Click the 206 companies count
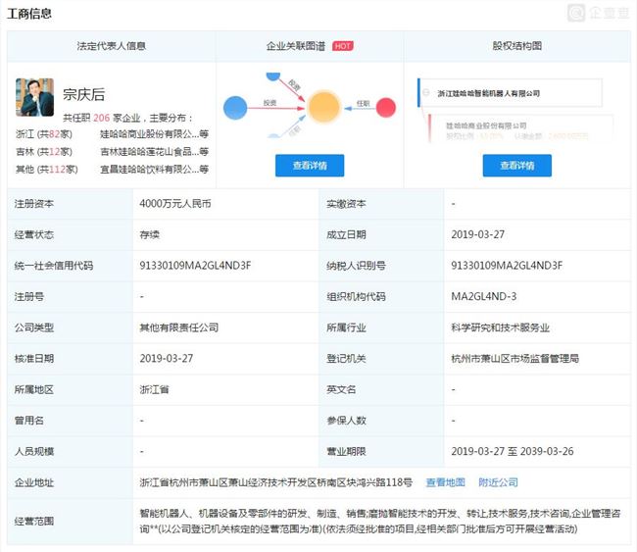The height and width of the screenshot is (552, 637). point(102,118)
